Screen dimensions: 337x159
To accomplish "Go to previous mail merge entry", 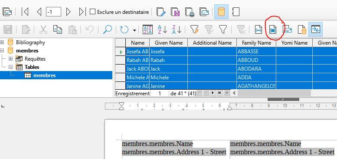I will [x=39, y=12].
